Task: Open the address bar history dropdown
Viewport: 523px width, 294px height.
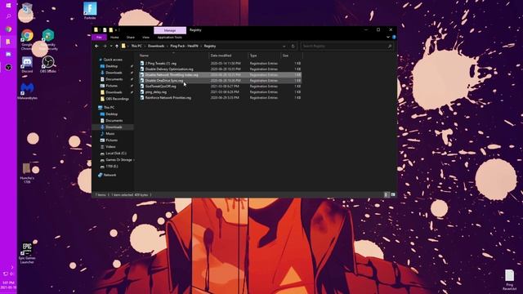Action: tap(284, 46)
